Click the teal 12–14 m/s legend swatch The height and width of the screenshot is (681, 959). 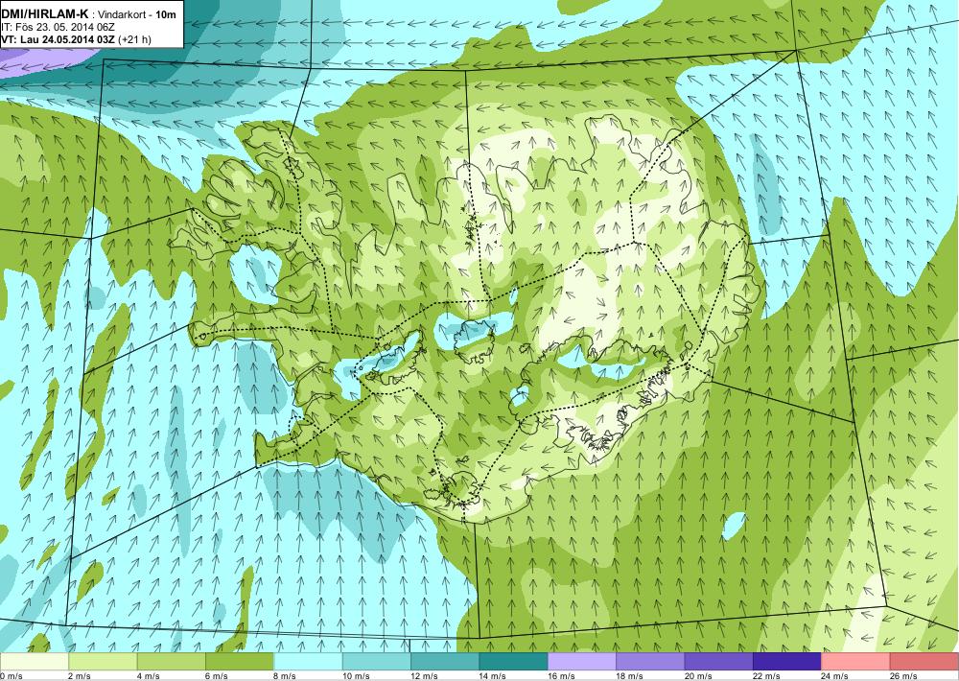tap(445, 662)
